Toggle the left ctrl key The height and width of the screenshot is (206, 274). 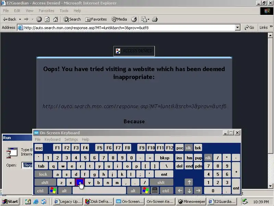tap(40, 191)
